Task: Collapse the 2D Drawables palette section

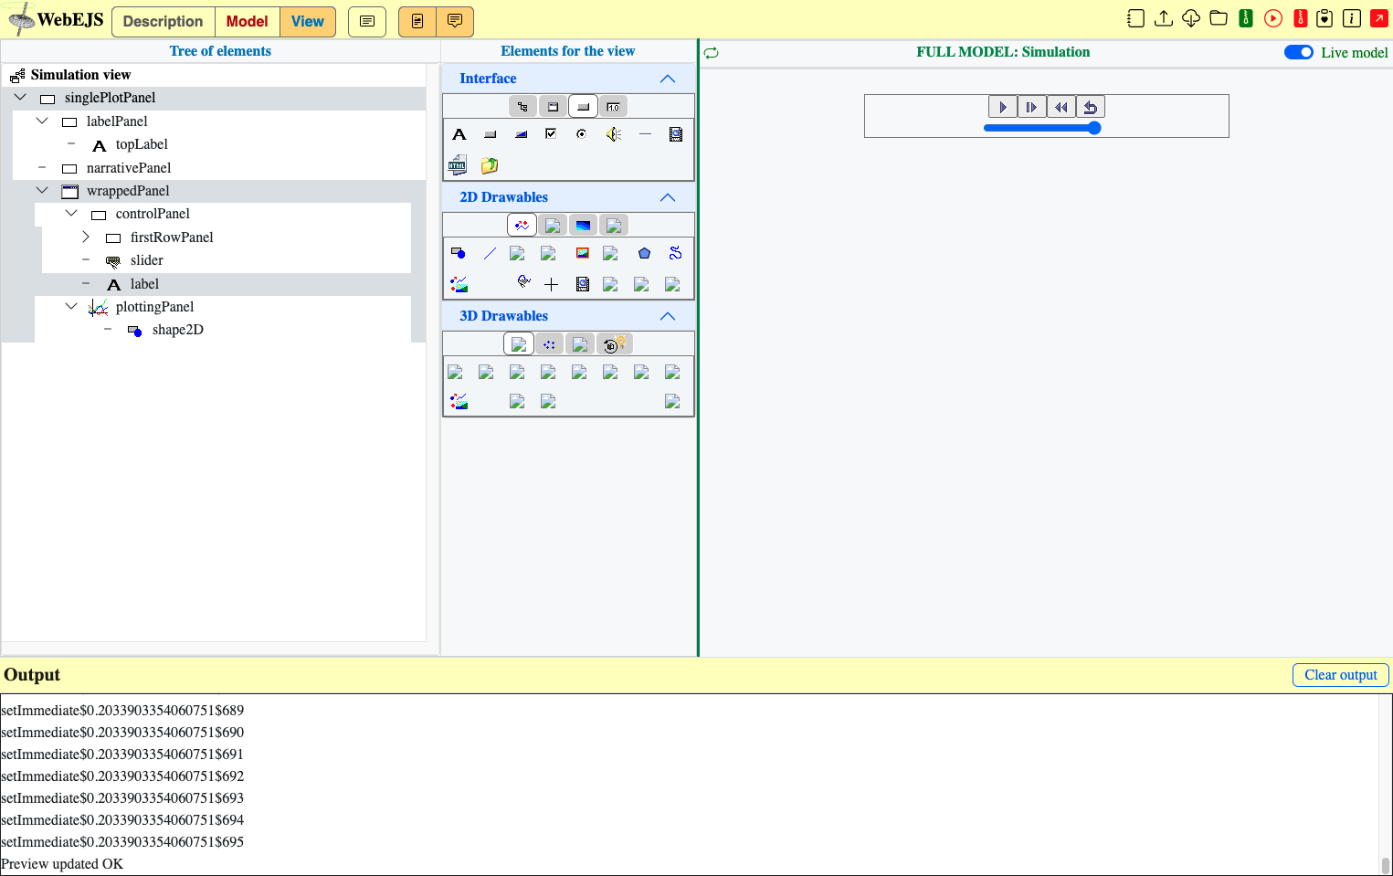Action: [668, 197]
